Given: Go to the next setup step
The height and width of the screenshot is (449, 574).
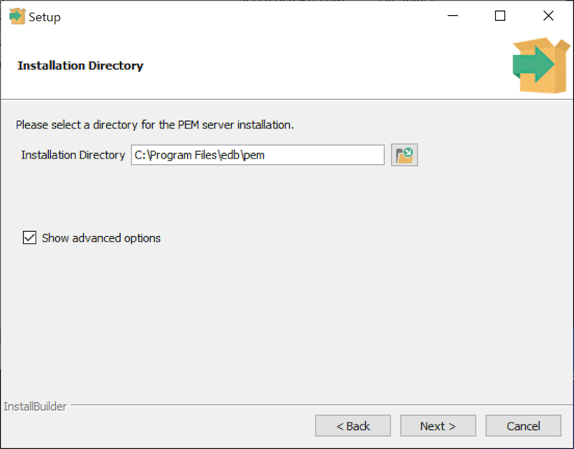Looking at the screenshot, I should (x=438, y=426).
